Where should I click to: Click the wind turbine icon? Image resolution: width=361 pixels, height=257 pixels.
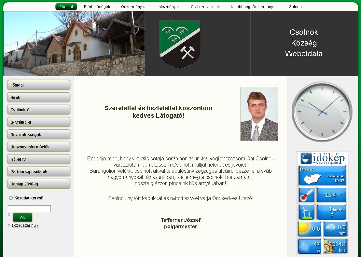click(306, 212)
